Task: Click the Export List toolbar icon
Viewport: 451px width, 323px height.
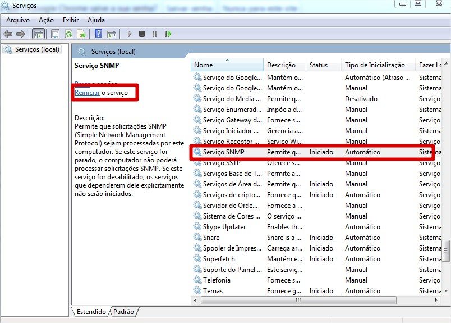Action: tap(81, 34)
